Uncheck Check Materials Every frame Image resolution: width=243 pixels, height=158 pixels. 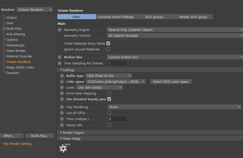click(108, 43)
